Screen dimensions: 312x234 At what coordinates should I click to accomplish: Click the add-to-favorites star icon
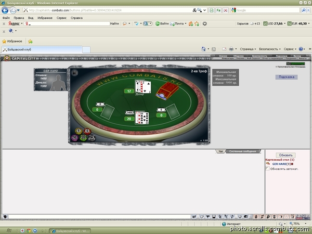coord(30,42)
